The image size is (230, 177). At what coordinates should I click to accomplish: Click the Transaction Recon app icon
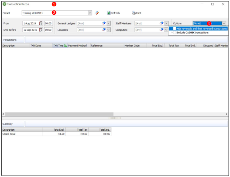tap(5, 4)
